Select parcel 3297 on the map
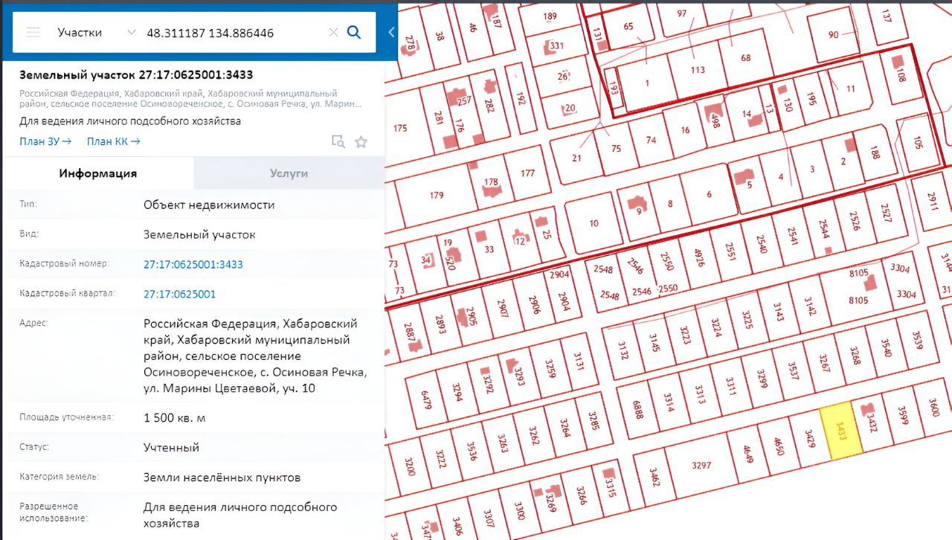952x540 pixels. (701, 465)
